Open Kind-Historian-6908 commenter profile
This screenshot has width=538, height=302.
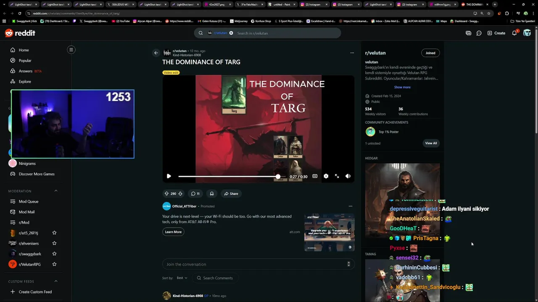point(188,296)
